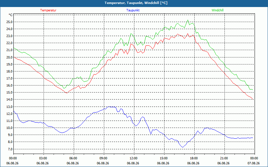Click the 19,0 y-axis value
Screen dimensions: 268x167
[10, 64]
